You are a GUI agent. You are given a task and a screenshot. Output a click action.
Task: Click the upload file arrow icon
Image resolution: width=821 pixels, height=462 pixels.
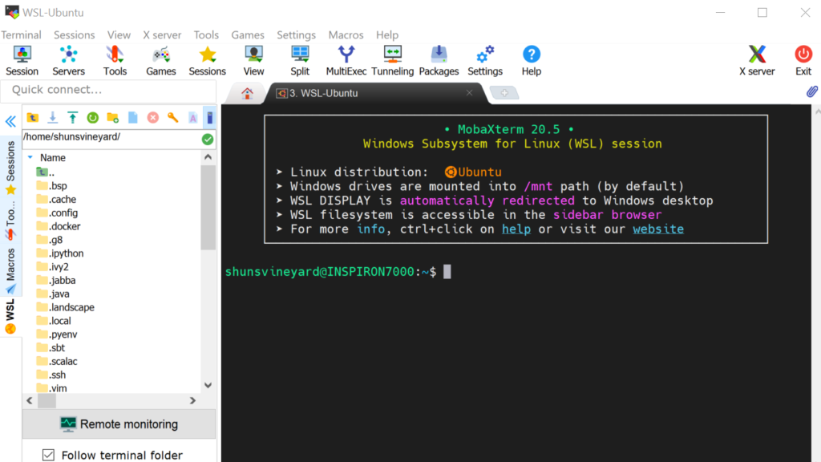(72, 118)
